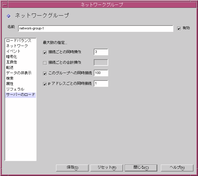Viewport: 198px width, 176px height.
Task: Click the 最大数の指定... heading text
Action: tap(55, 43)
